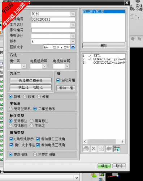Click the GONGZUOTAI number input field

coord(53,20)
